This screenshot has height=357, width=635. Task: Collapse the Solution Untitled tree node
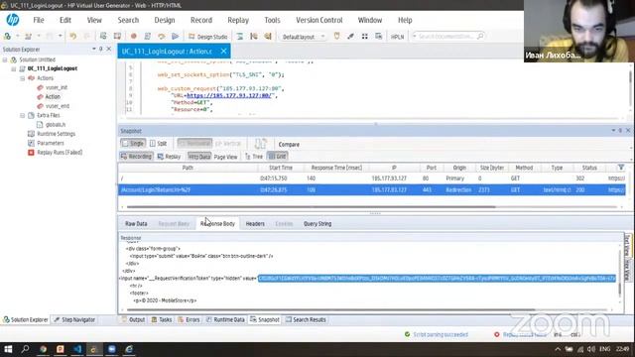point(5,59)
